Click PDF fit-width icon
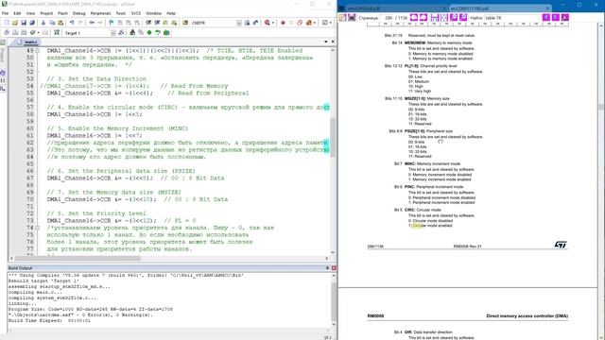Image resolution: width=605 pixels, height=340 pixels. click(435, 17)
